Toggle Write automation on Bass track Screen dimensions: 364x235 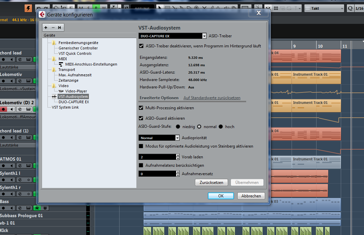pos(45,208)
